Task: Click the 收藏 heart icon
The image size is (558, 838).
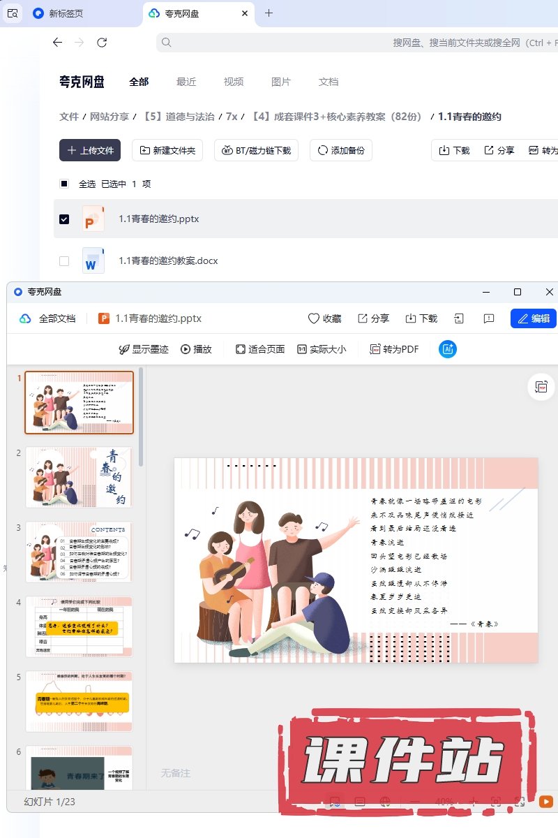Action: [x=314, y=318]
